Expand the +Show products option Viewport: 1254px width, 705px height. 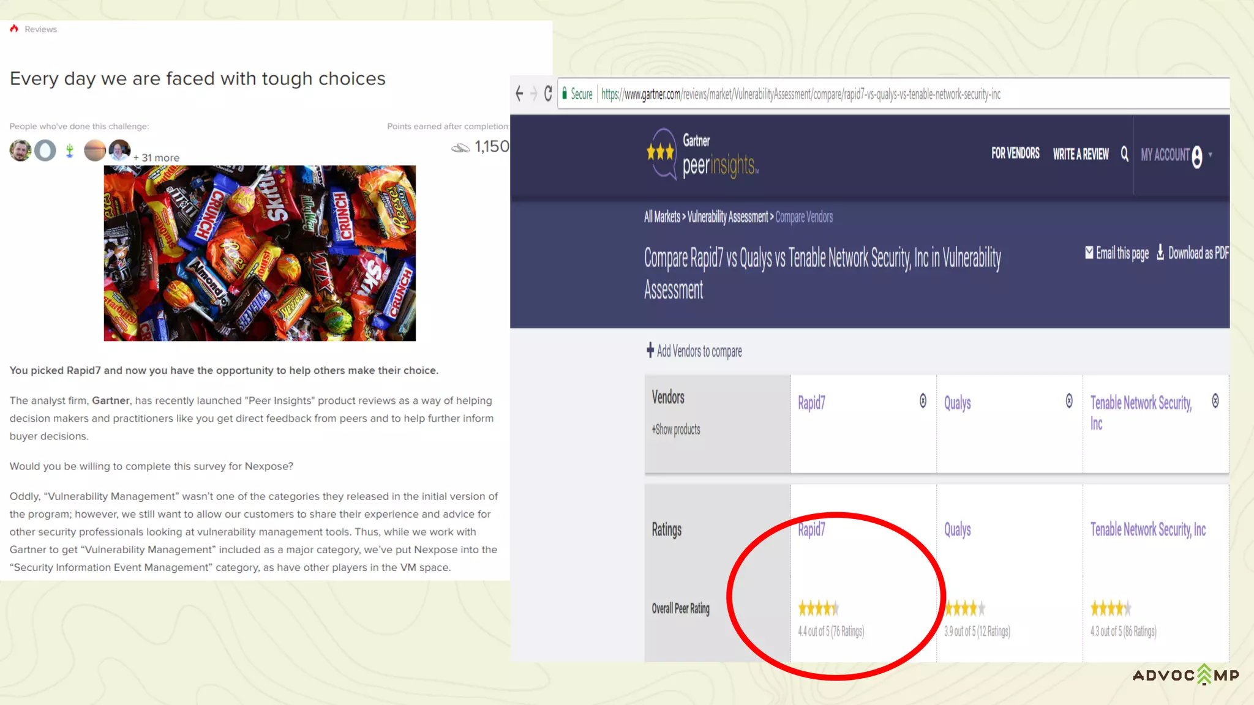coord(676,430)
